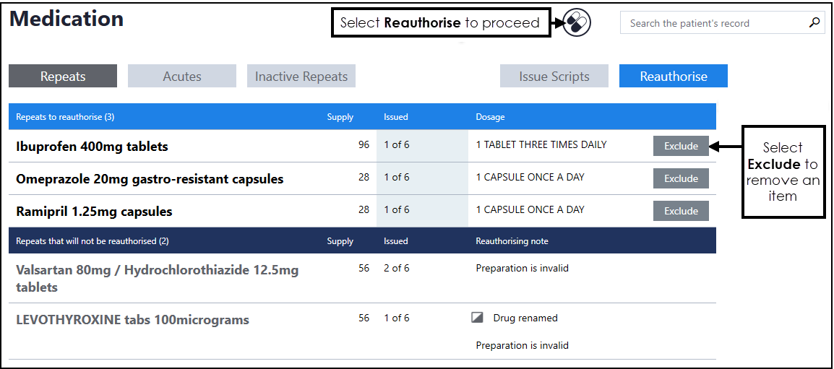Image resolution: width=834 pixels, height=369 pixels.
Task: Click the medication pill icon
Action: point(577,22)
